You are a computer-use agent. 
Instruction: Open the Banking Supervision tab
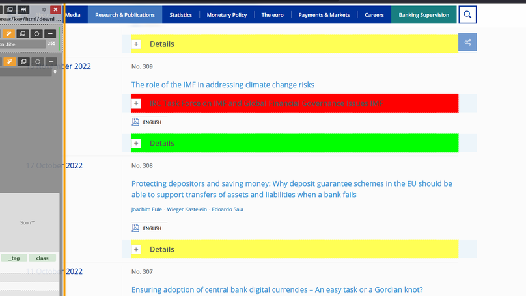click(424, 14)
